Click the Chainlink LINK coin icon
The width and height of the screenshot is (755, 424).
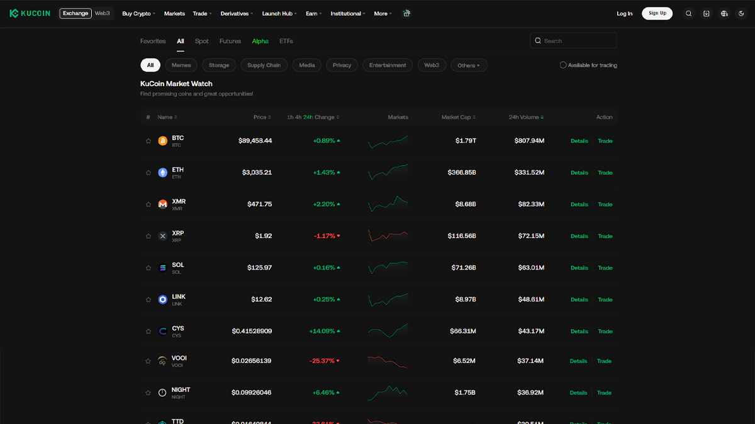(163, 300)
